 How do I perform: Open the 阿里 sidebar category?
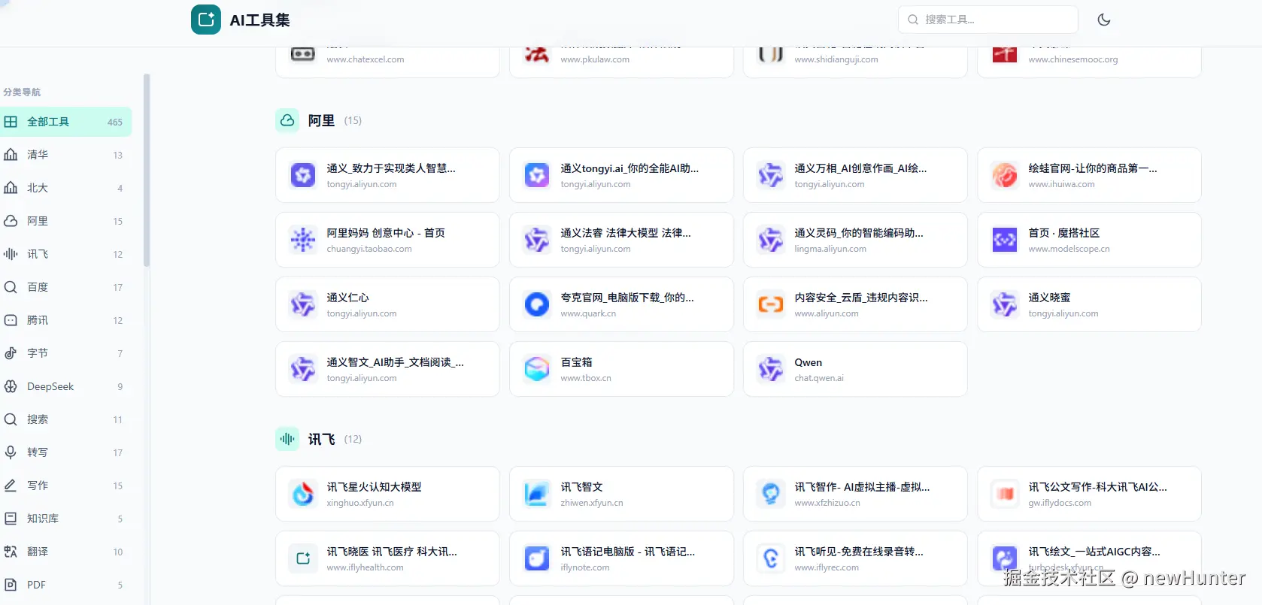(x=65, y=221)
